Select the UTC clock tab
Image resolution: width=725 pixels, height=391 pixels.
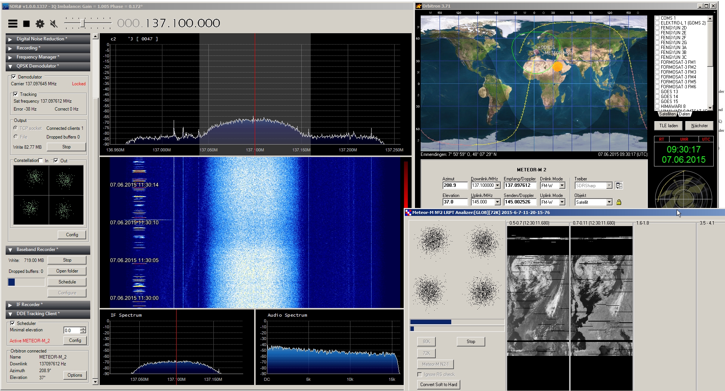click(x=706, y=139)
